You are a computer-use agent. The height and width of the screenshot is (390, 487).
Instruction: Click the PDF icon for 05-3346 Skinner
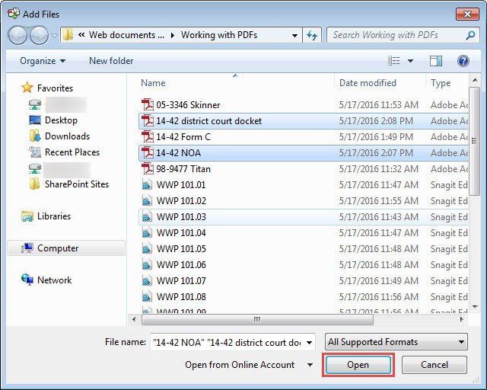point(148,105)
